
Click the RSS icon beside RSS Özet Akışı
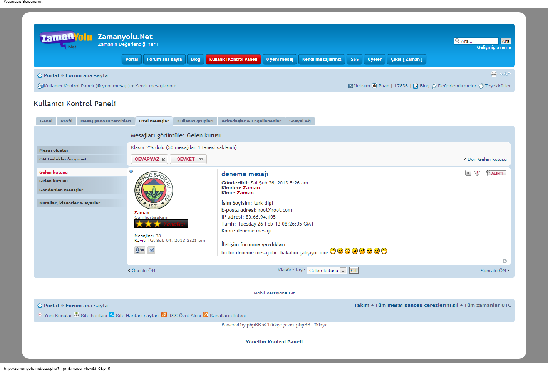pos(164,314)
